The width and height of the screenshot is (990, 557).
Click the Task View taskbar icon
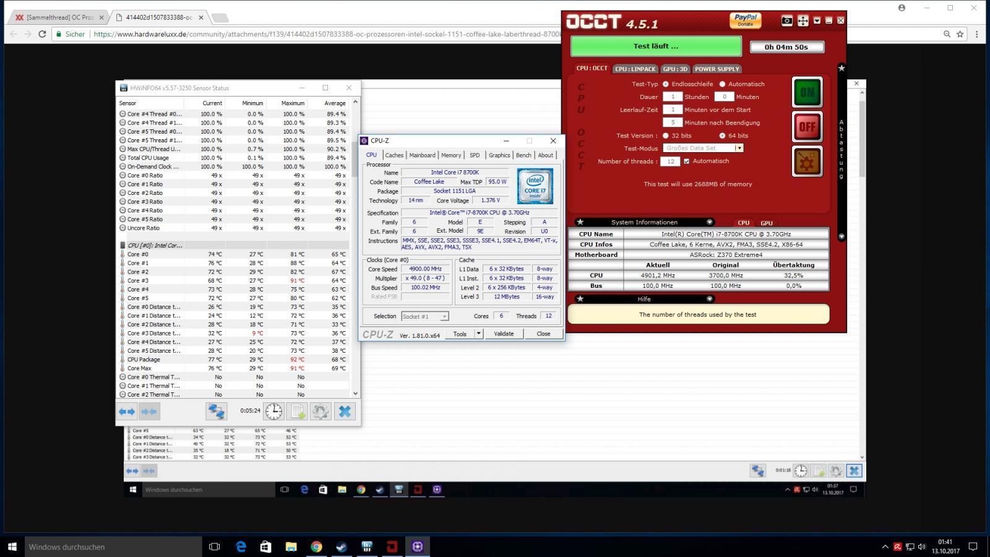[x=214, y=546]
